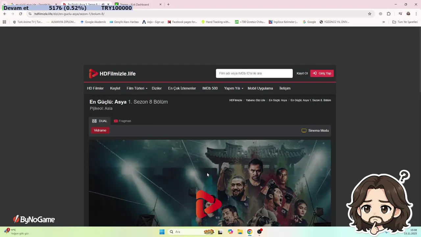The width and height of the screenshot is (421, 237).
Task: Open the Türk Anime TV bookmark
Action: [x=28, y=22]
